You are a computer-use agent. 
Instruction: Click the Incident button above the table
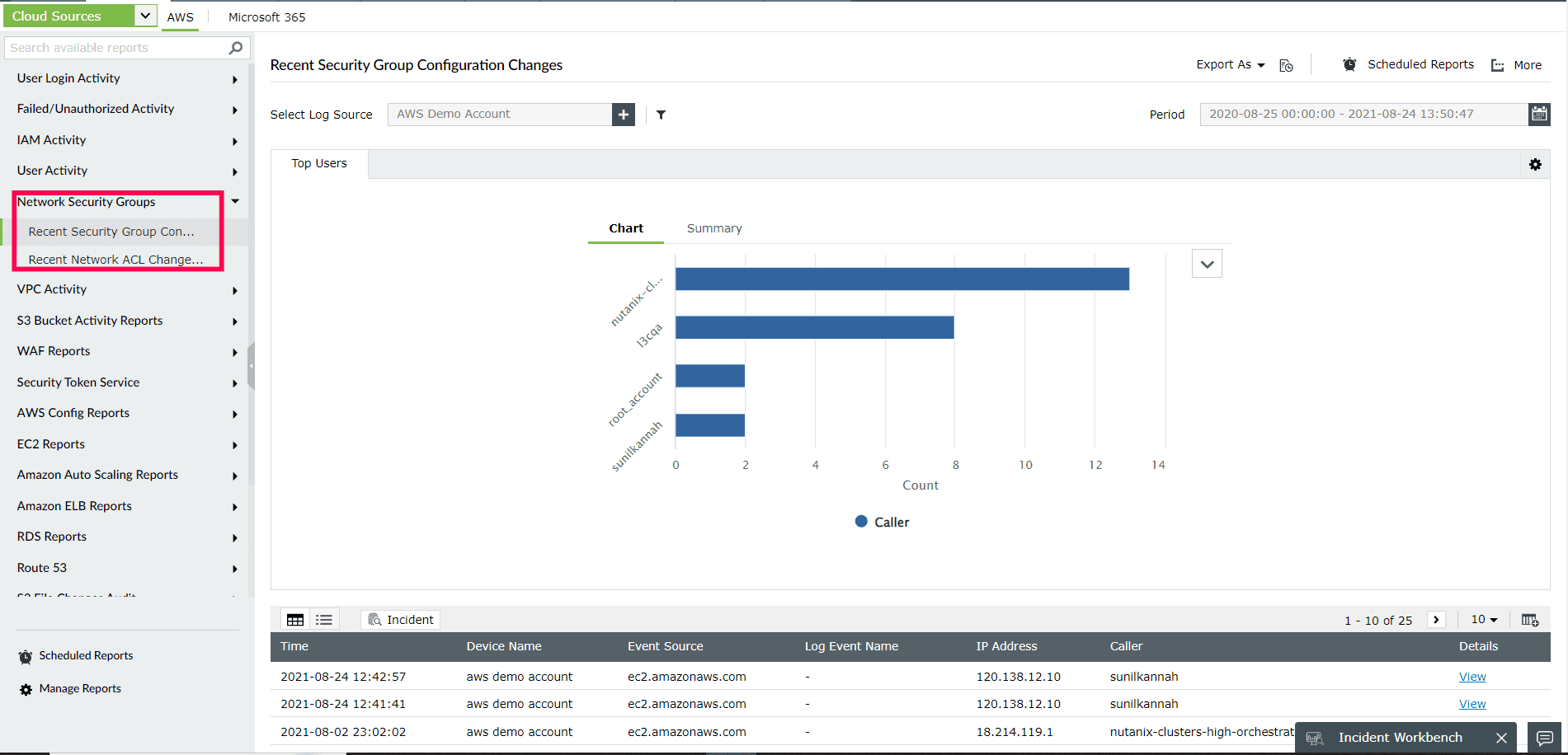pyautogui.click(x=400, y=619)
